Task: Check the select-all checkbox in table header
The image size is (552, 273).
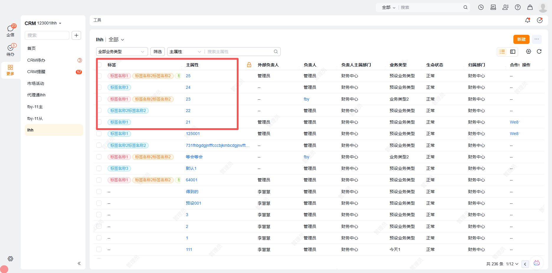Action: 99,65
